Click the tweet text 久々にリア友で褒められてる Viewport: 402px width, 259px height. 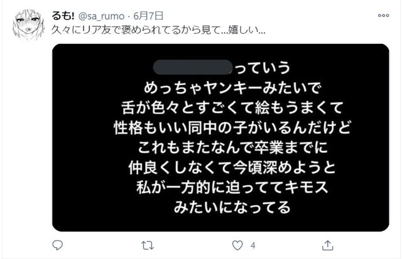point(112,30)
